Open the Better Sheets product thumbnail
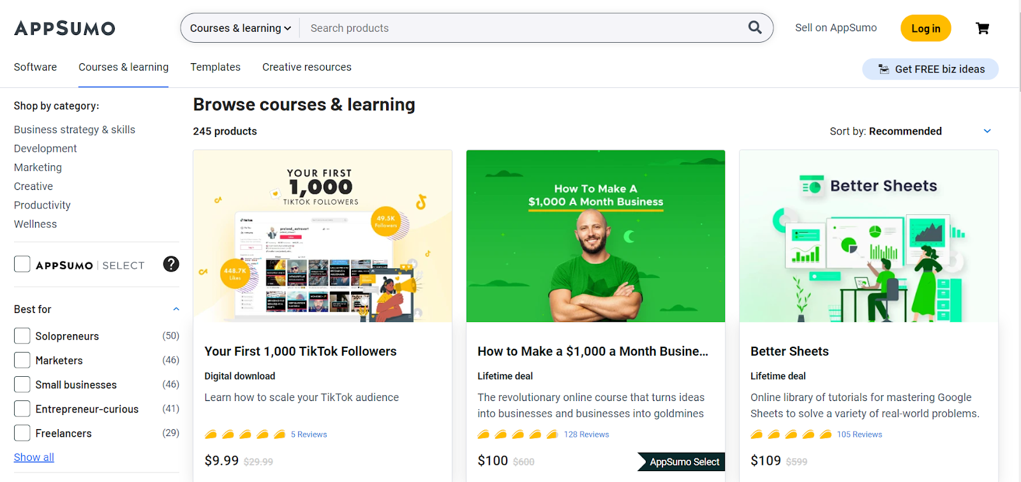This screenshot has height=482, width=1021. [x=868, y=236]
